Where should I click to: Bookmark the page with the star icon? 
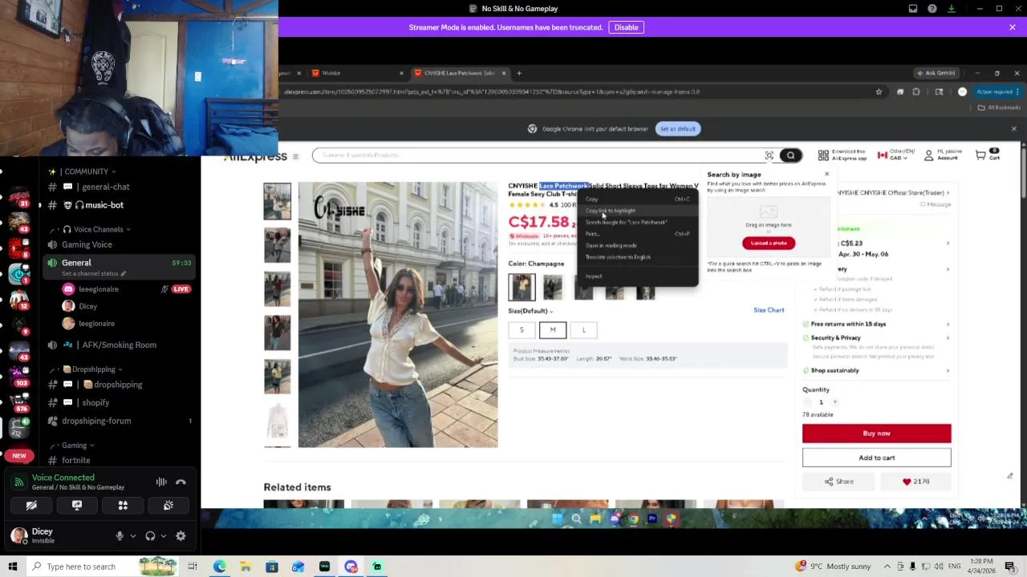[879, 91]
